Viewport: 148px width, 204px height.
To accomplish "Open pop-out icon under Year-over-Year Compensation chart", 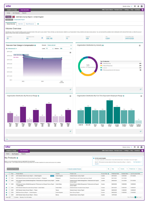I will point(70,90).
